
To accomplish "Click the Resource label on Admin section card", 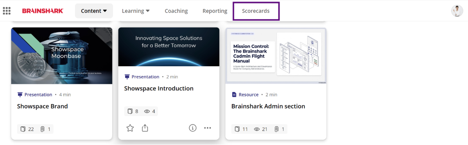I will coord(249,95).
